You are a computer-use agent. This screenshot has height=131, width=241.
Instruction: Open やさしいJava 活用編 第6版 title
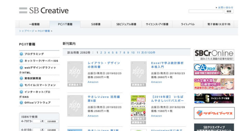tap(104, 99)
